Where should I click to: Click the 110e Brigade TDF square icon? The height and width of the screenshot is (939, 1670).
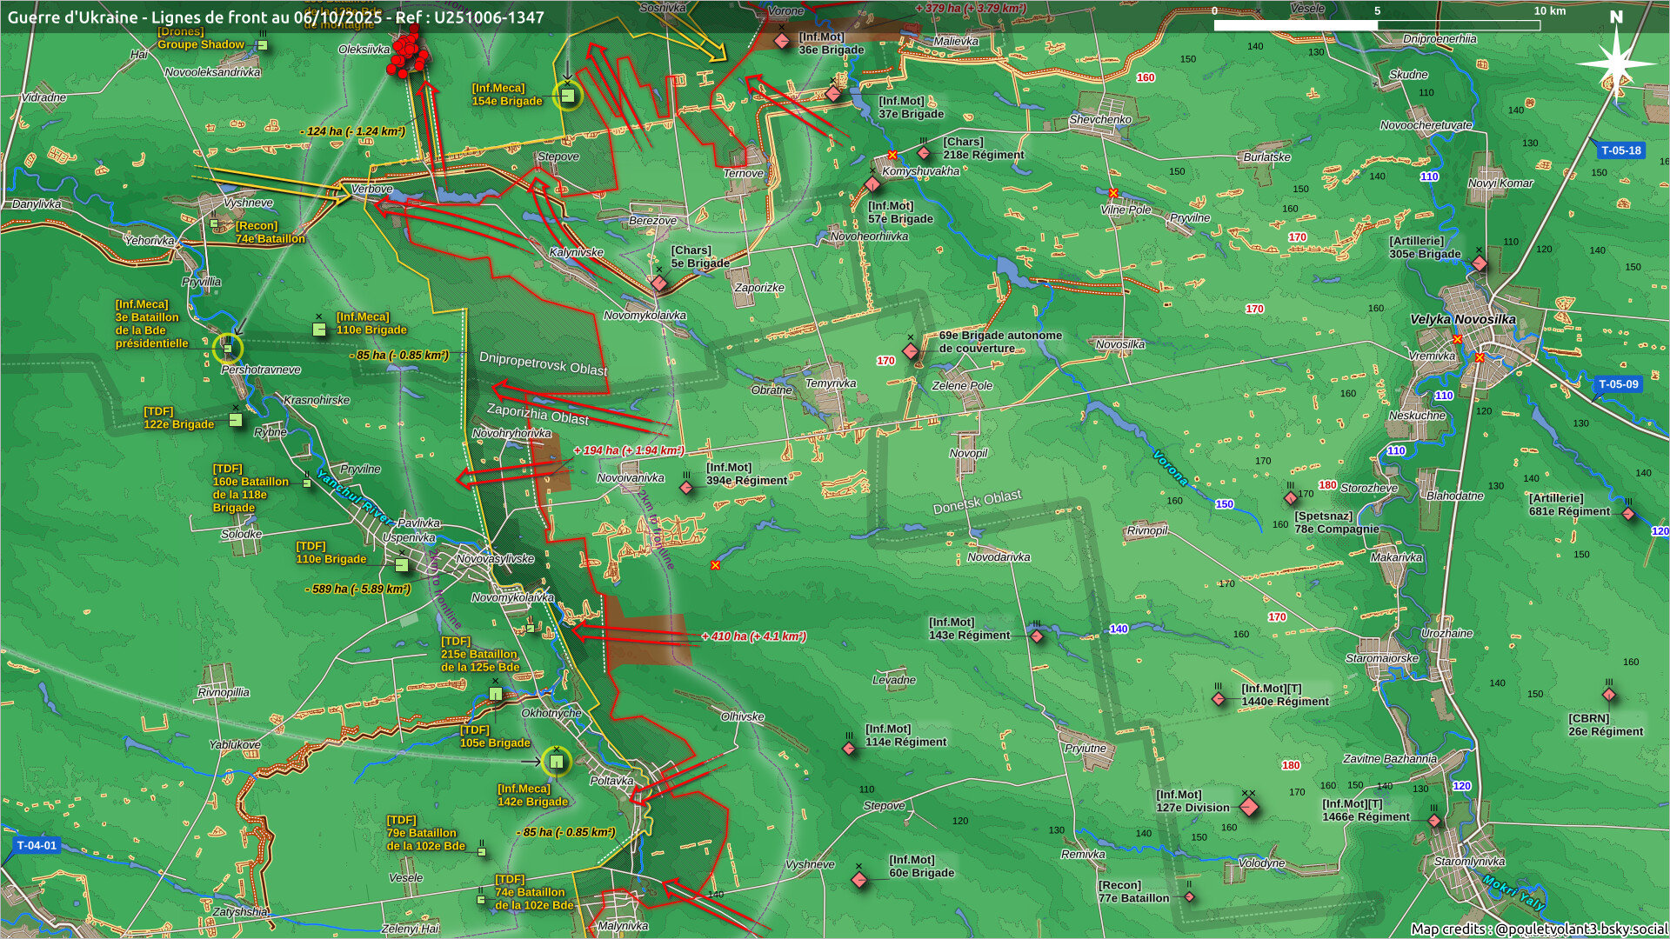point(402,565)
